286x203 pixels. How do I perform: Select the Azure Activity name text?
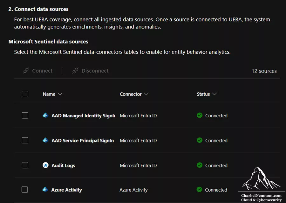67,190
